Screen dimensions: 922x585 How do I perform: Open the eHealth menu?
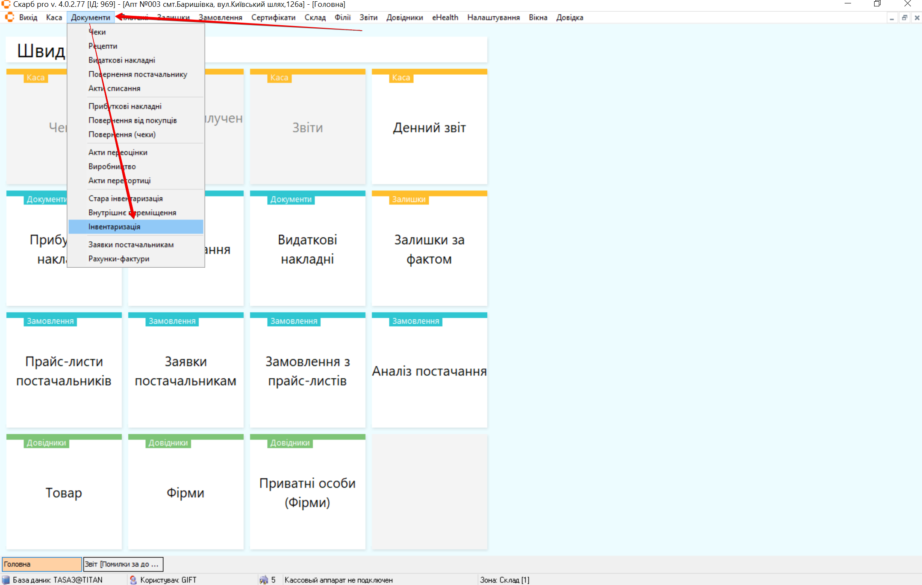445,18
